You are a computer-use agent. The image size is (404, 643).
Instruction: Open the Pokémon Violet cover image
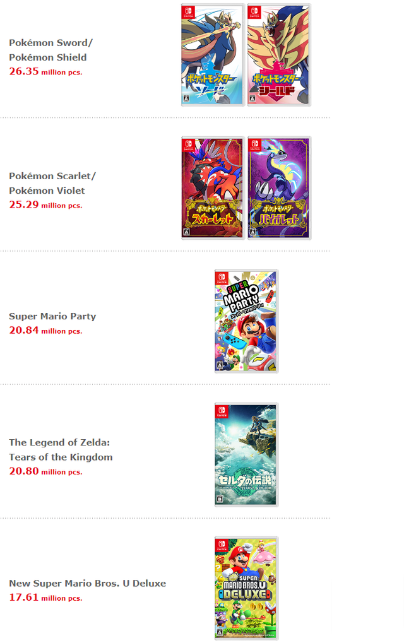[x=278, y=188]
